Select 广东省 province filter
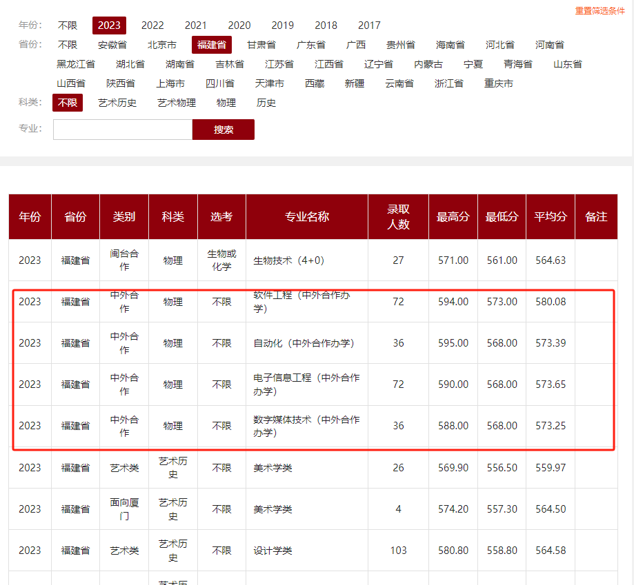Screen dimensions: 634x585 [x=311, y=45]
